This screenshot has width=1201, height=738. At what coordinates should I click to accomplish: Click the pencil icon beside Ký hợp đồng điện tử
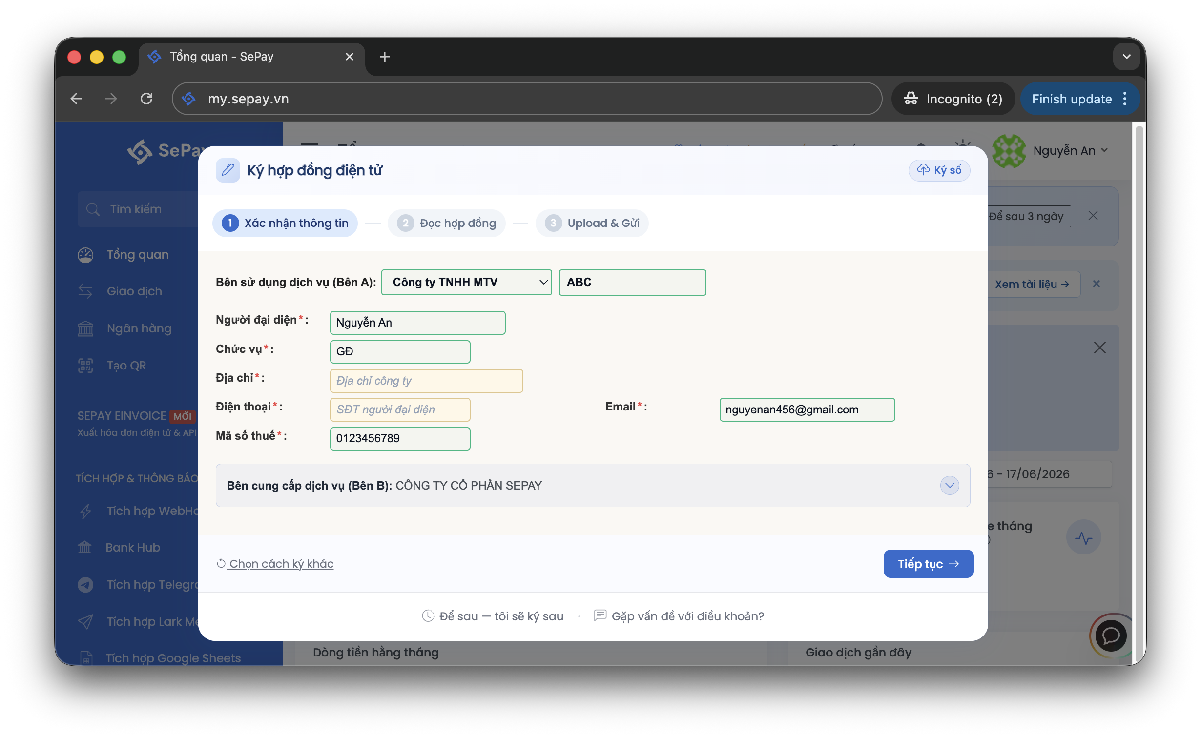coord(228,170)
